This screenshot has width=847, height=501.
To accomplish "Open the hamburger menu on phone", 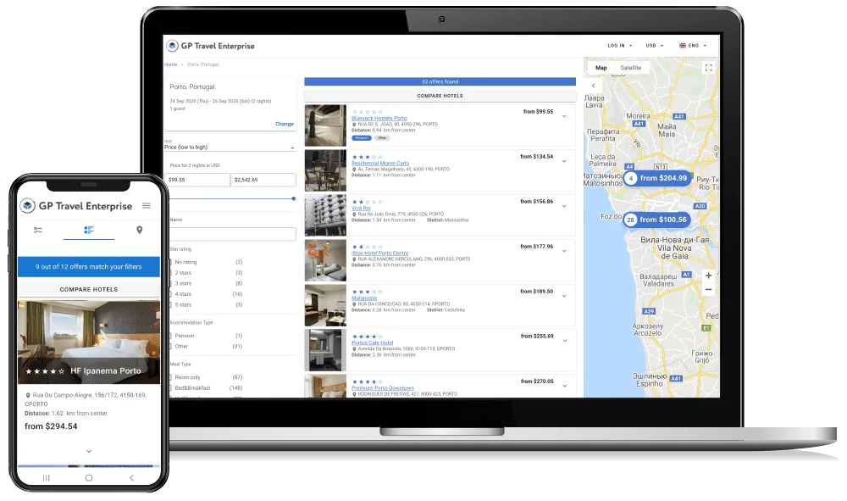I will point(147,205).
